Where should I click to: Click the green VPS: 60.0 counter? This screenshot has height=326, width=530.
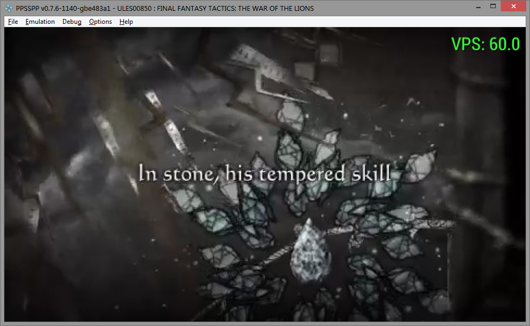[485, 44]
